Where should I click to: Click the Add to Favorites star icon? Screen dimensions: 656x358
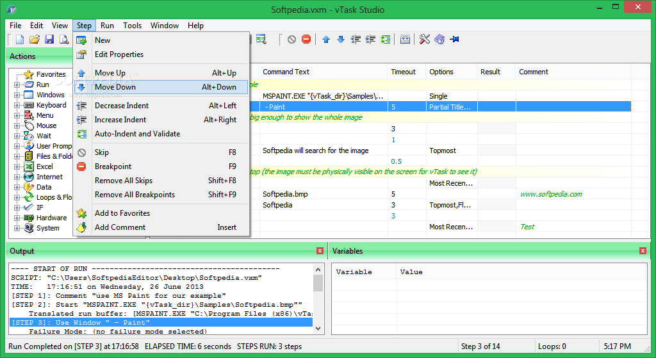tap(81, 213)
